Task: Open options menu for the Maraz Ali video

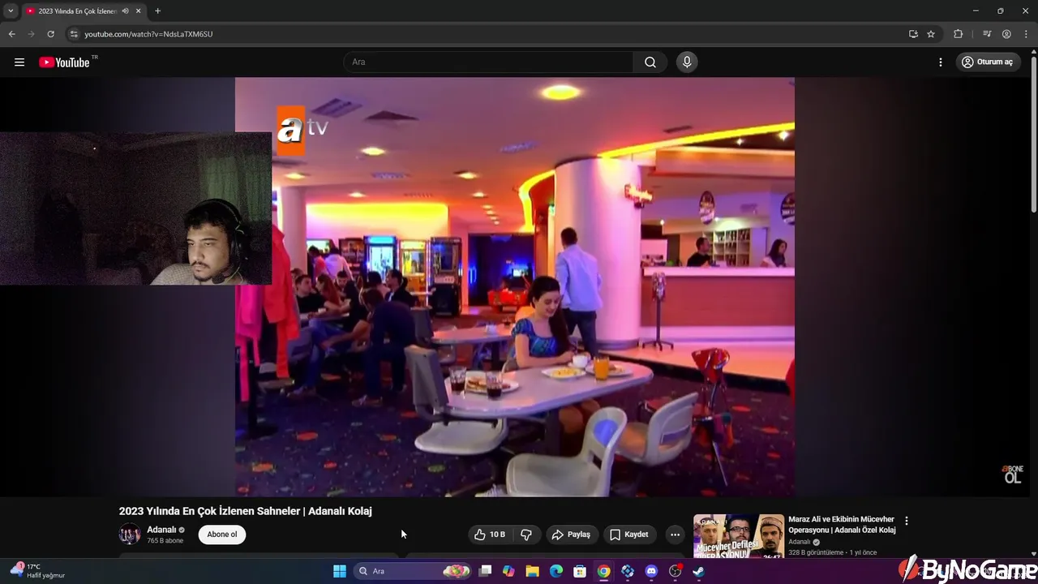Action: 907,522
